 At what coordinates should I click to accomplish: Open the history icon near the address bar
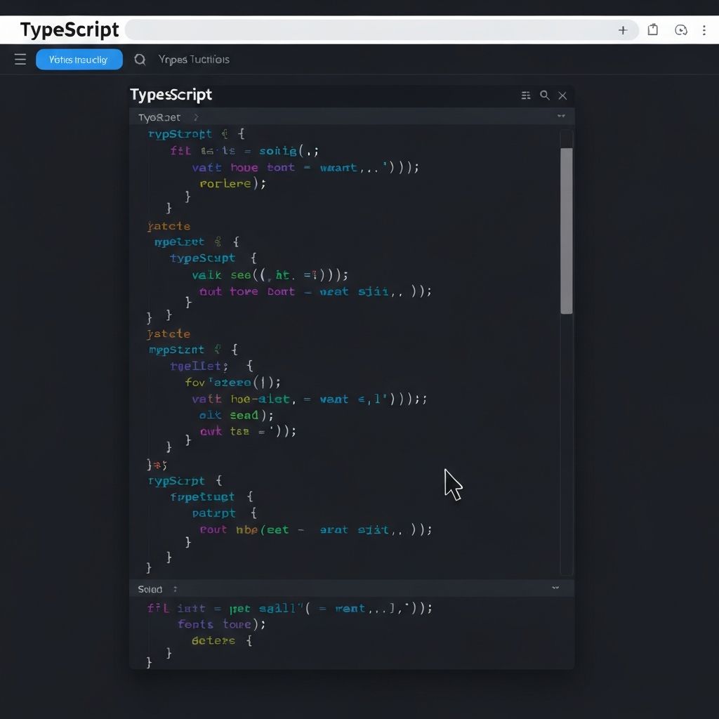click(x=680, y=30)
